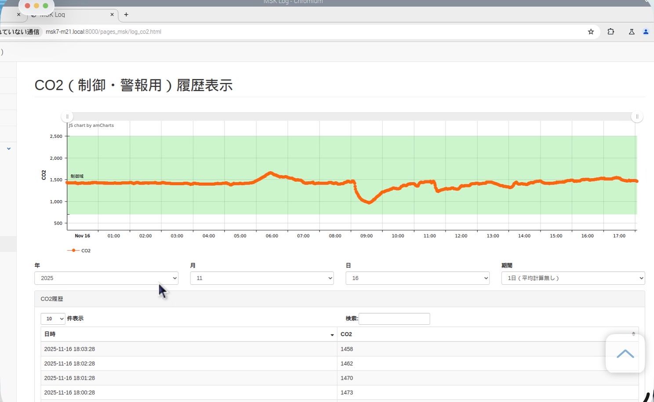Screen dimensions: 654x402
Task: Change the rows-per-page dropdown showing 10
Action: 53,319
